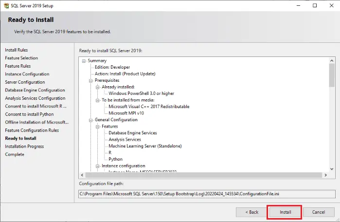
Task: Open Analysis Services Configuration step
Action: point(35,98)
